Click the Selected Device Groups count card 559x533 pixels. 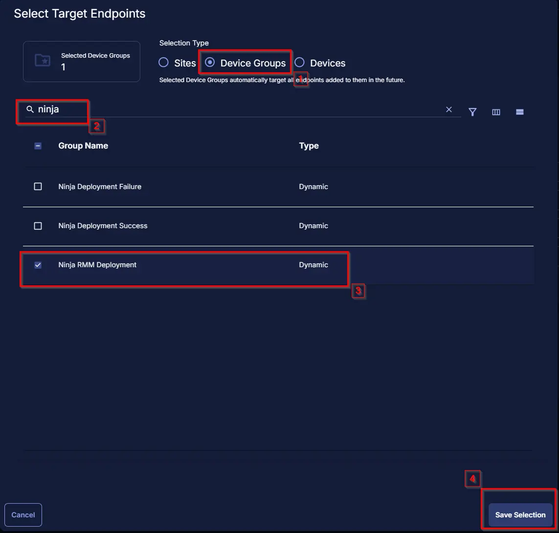tap(82, 62)
